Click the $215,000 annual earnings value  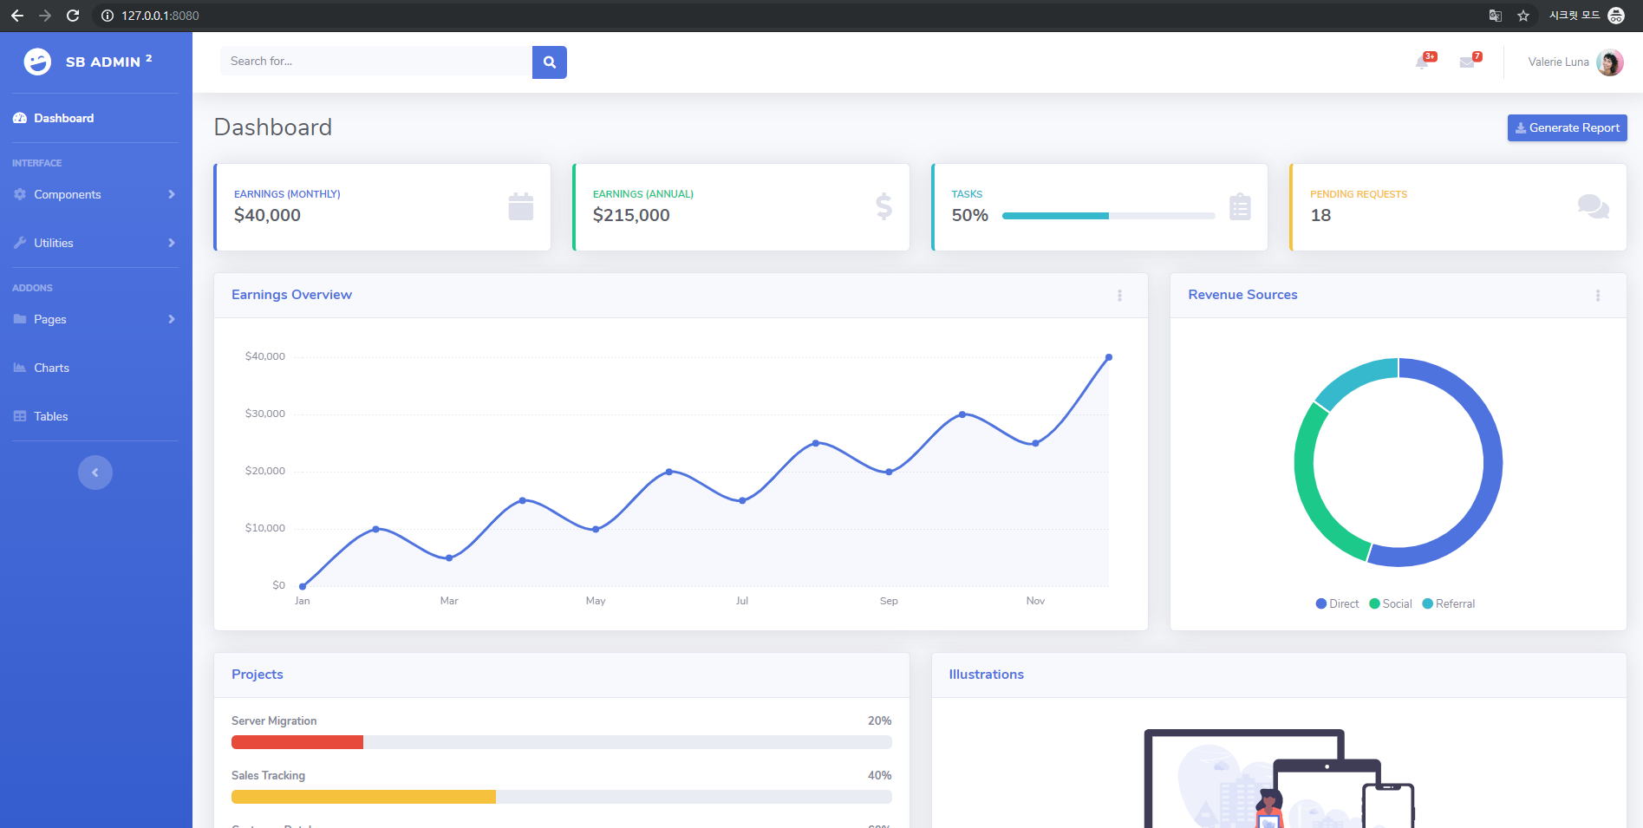pyautogui.click(x=631, y=216)
